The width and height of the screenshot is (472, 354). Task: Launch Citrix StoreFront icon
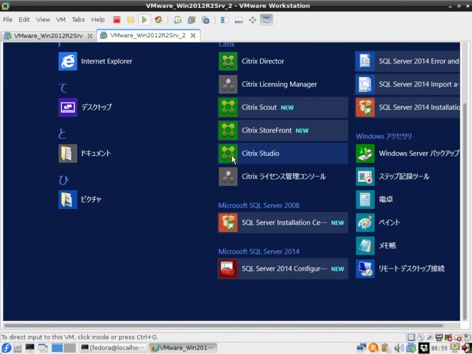[x=228, y=130]
